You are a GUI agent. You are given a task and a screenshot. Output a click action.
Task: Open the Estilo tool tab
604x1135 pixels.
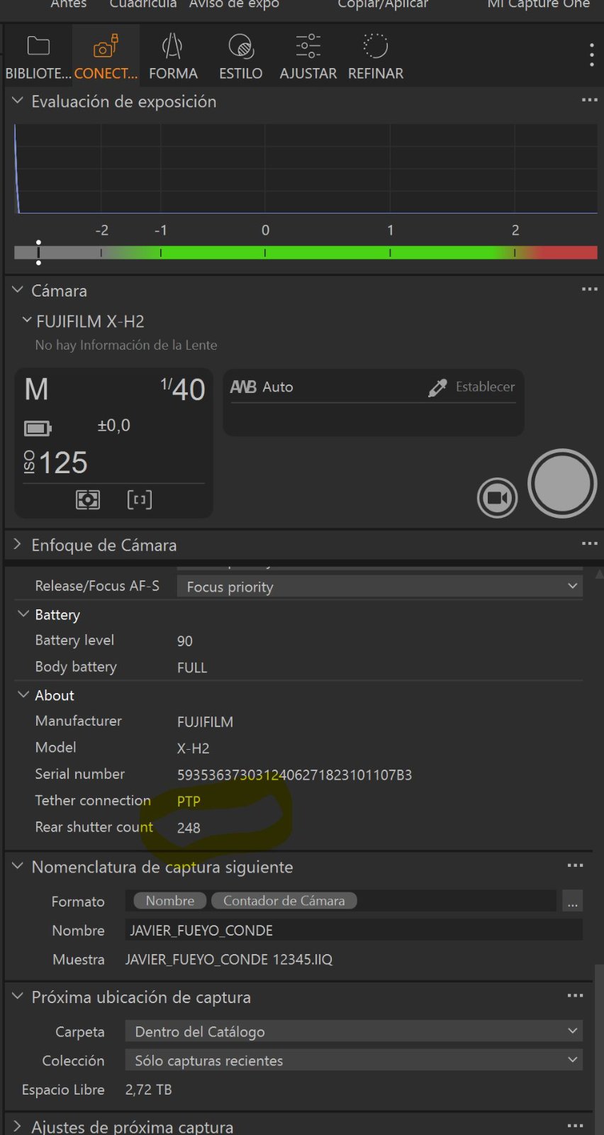[240, 57]
